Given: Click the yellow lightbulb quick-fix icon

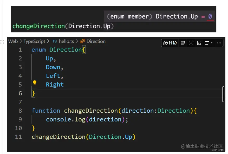Looking at the screenshot, I should 35,83.
